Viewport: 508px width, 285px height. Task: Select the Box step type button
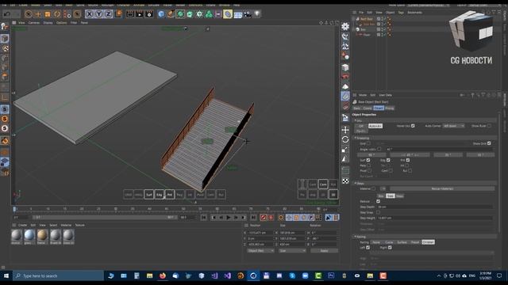point(381,196)
